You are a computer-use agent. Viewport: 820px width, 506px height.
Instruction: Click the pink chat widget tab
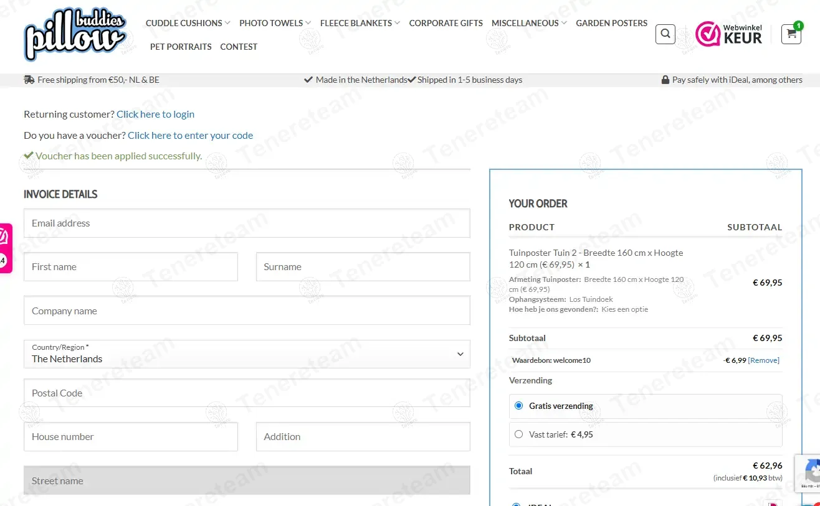click(x=5, y=248)
